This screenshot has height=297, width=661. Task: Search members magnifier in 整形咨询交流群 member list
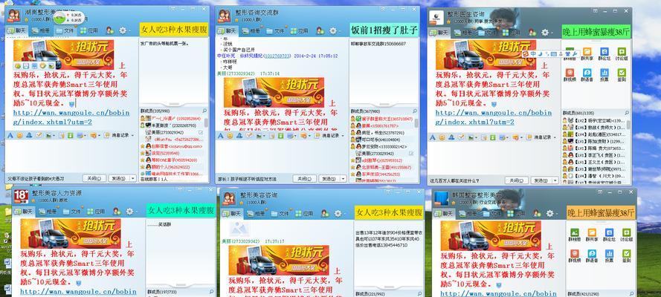415,111
